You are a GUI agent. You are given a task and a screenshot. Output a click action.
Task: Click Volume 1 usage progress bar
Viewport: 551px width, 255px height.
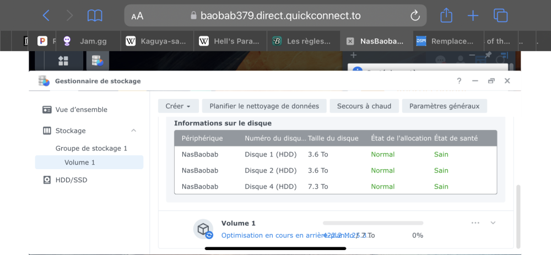(373, 223)
